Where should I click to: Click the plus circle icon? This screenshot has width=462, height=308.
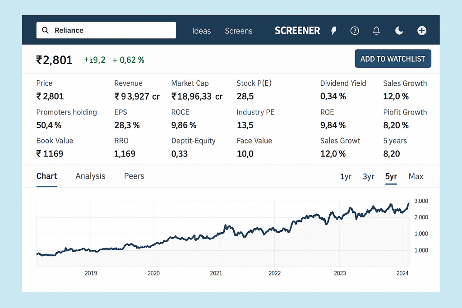coord(422,31)
